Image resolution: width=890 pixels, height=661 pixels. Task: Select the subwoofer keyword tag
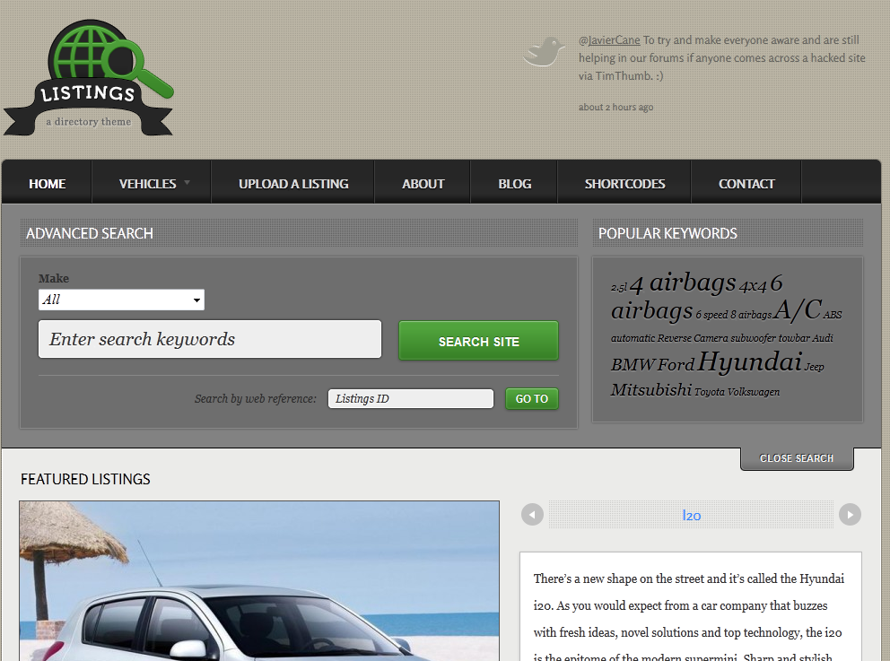(x=754, y=338)
